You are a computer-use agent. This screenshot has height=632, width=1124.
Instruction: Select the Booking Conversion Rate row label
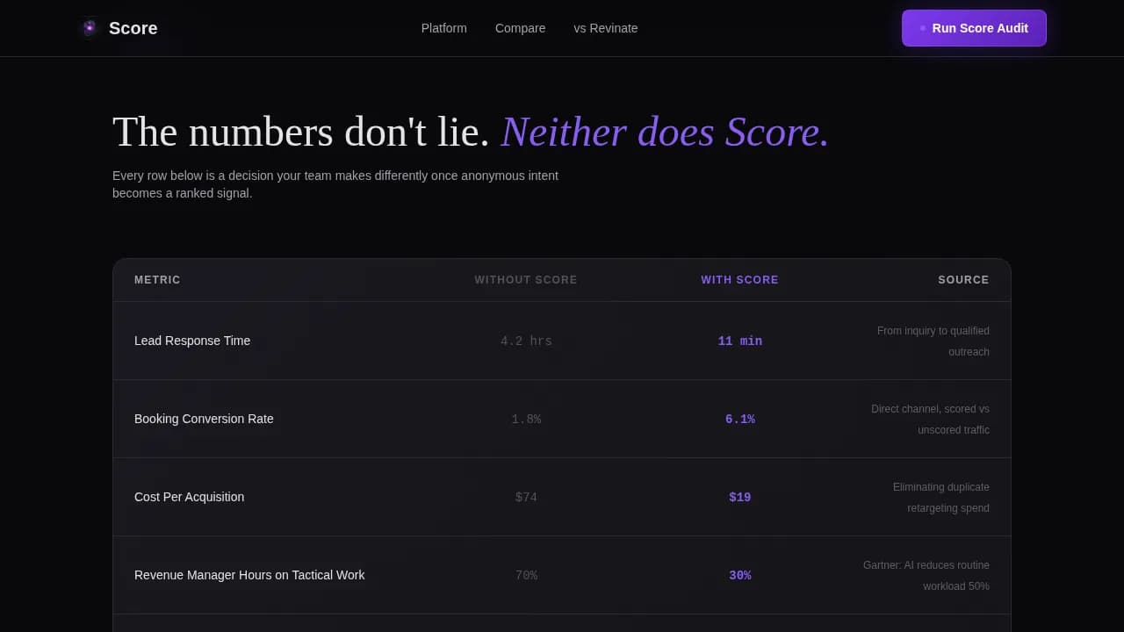pos(204,419)
